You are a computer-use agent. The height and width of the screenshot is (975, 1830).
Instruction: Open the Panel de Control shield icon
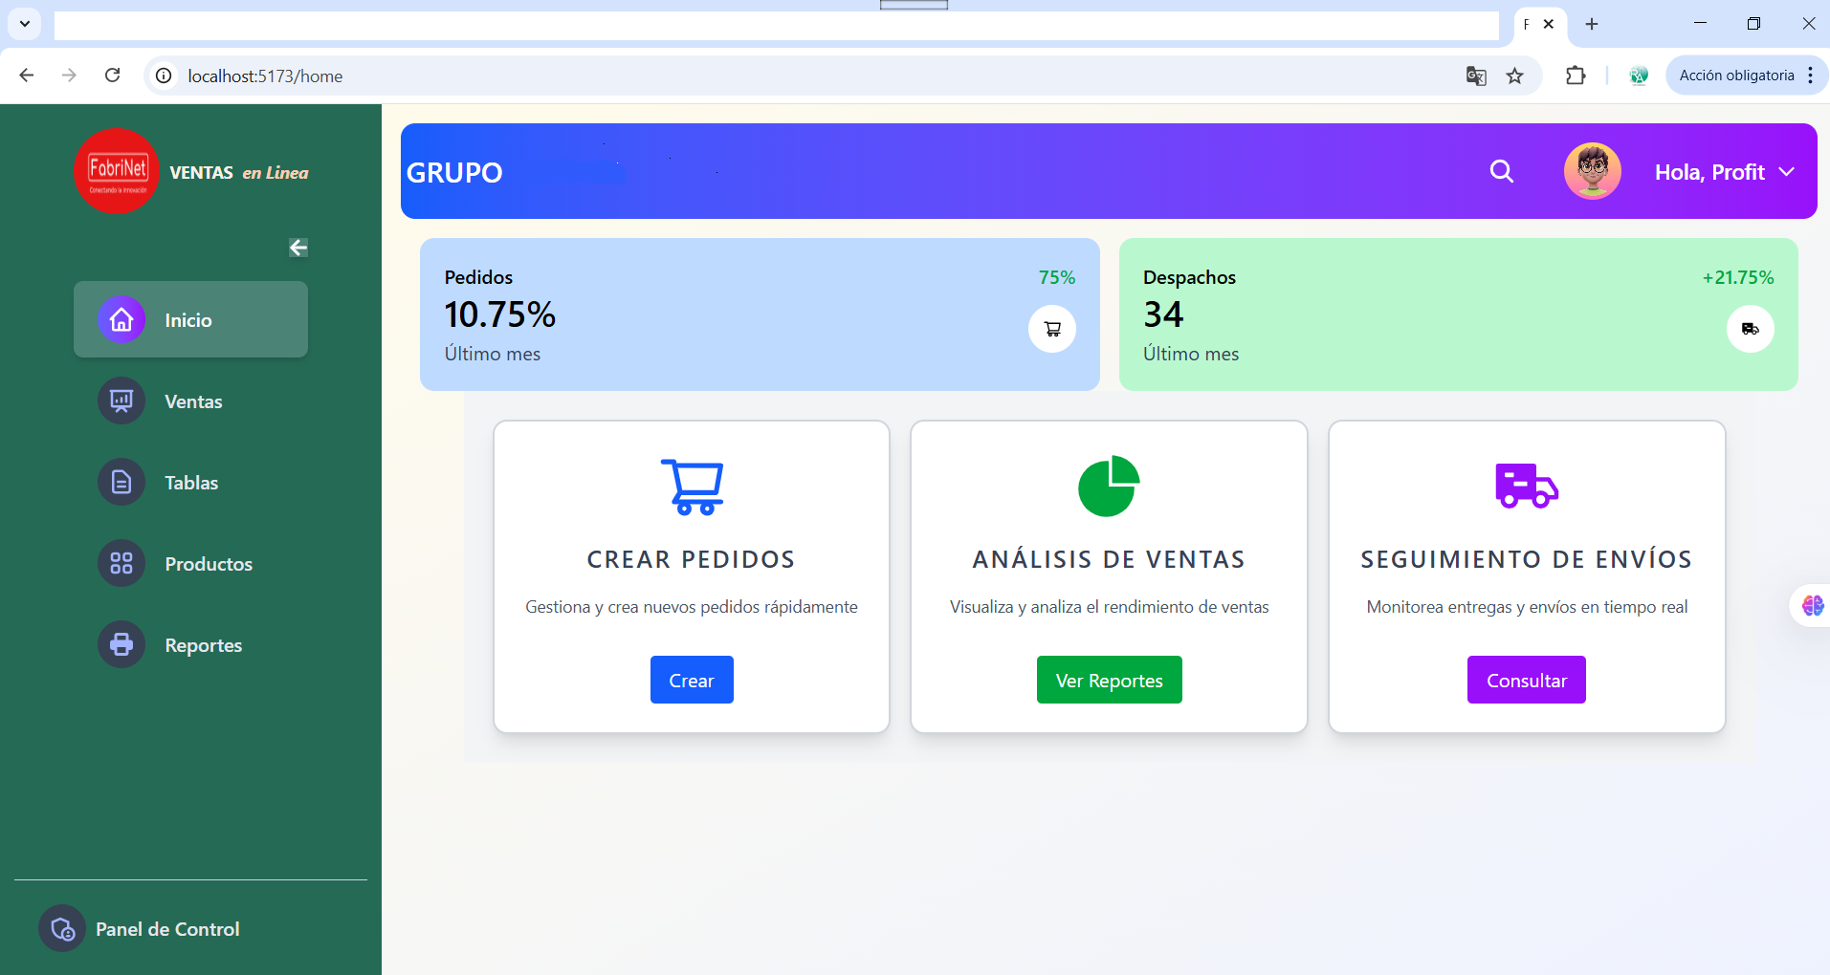click(62, 928)
